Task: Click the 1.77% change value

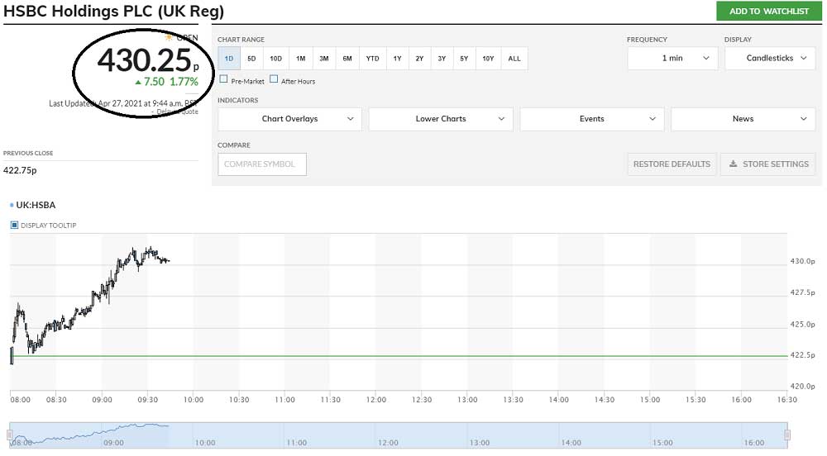Action: click(184, 82)
